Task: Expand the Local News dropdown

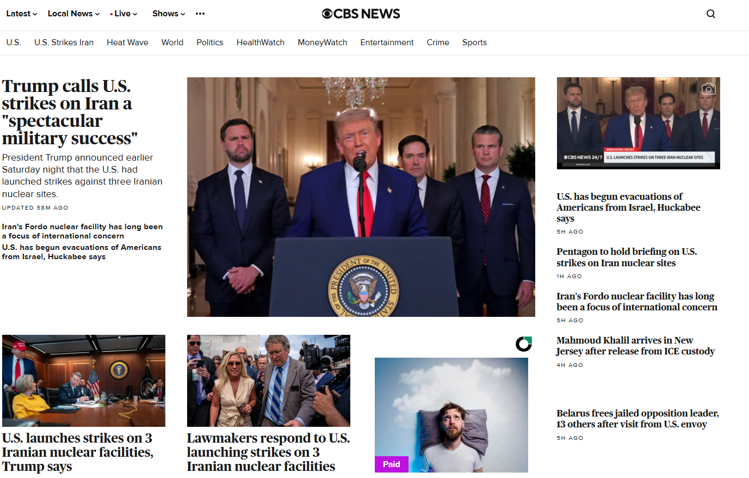Action: point(73,14)
